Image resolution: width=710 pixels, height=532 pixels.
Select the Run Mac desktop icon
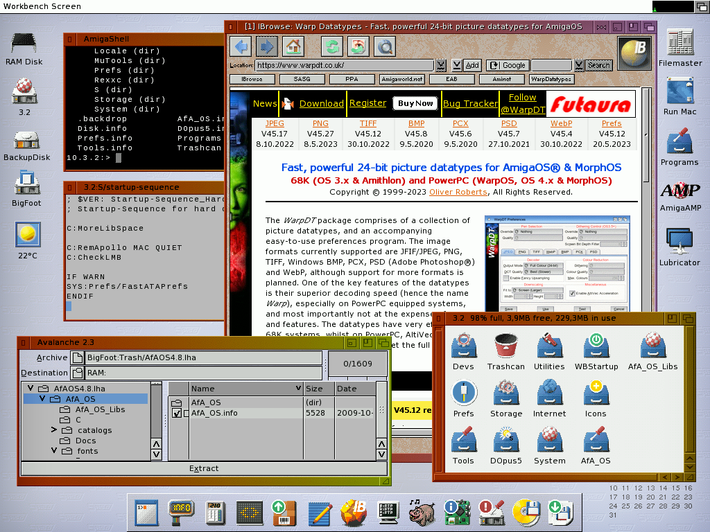[x=680, y=96]
